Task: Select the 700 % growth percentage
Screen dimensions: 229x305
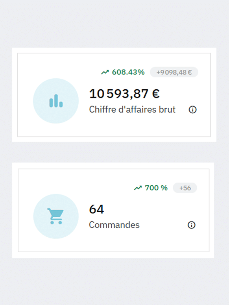Action: click(x=156, y=188)
